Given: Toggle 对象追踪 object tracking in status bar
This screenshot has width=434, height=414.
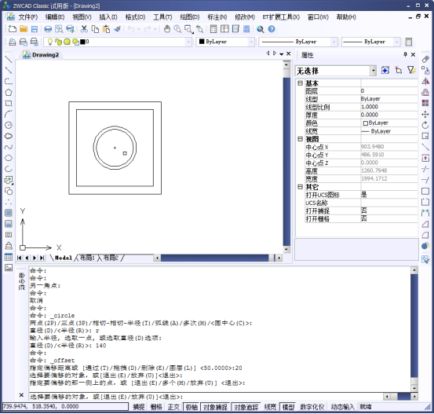Looking at the screenshot, I should pyautogui.click(x=246, y=407).
